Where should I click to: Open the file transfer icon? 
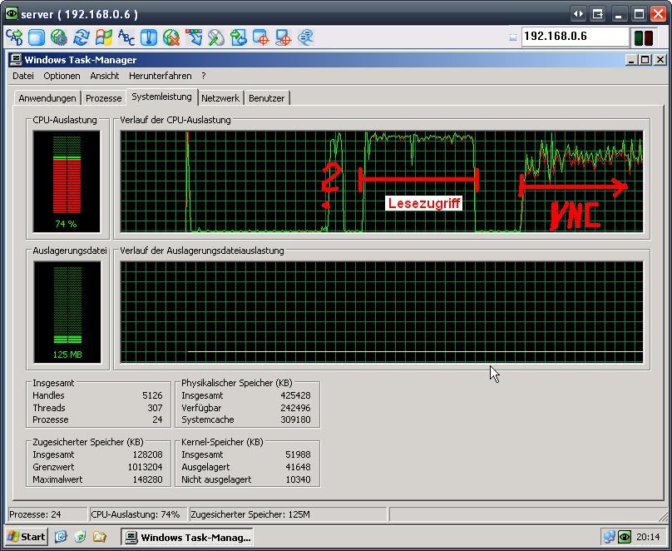coord(239,37)
